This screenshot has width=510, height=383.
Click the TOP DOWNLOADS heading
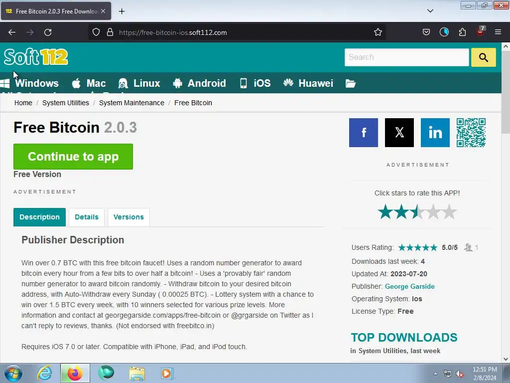[x=404, y=338]
